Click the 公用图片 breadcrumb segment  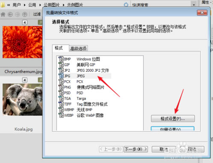51,5
